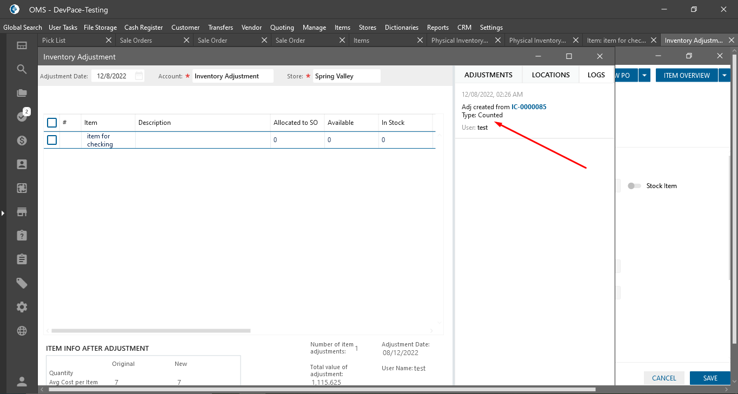Screen dimensions: 738x394
Task: Click the globe icon in sidebar
Action: coord(22,331)
